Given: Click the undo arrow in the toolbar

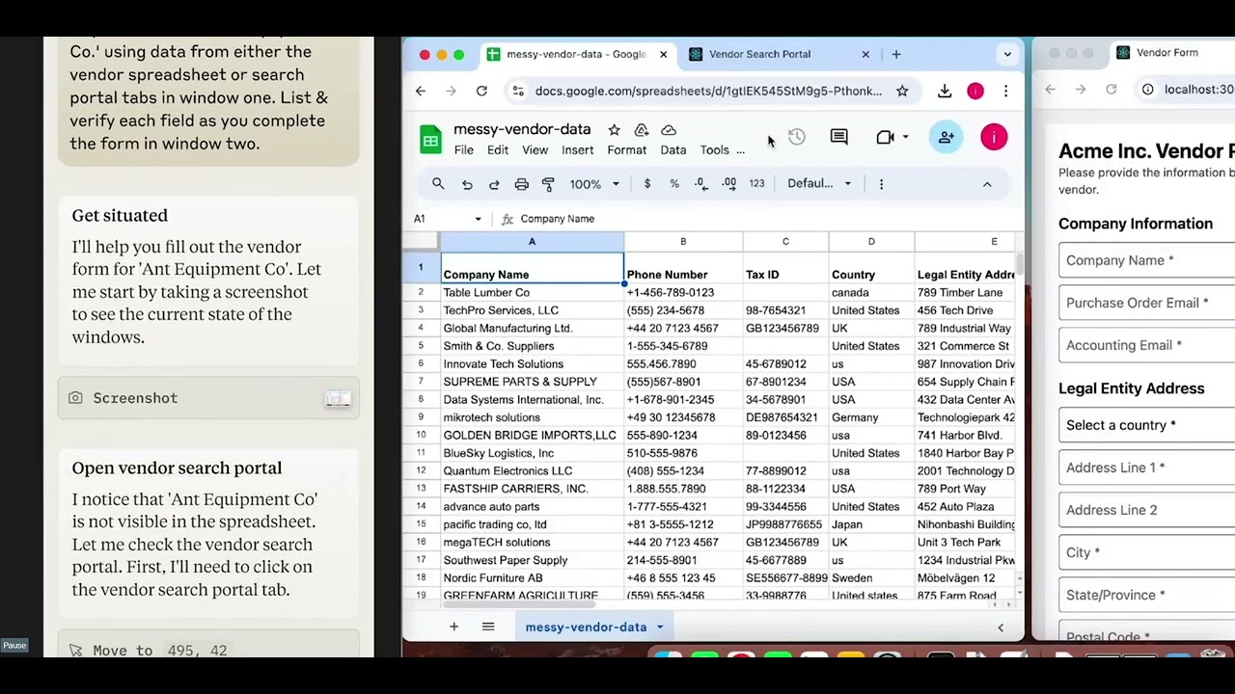Looking at the screenshot, I should pyautogui.click(x=467, y=184).
